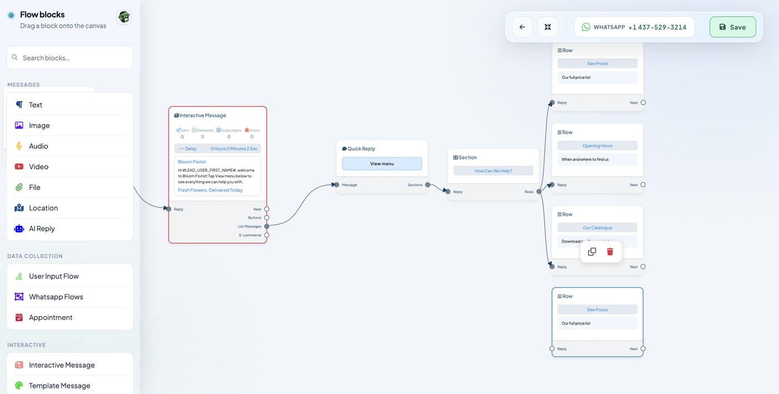Click the "0 Hours 0 Minutes 2 Sec" delay value
This screenshot has height=394, width=779.
pyautogui.click(x=234, y=148)
